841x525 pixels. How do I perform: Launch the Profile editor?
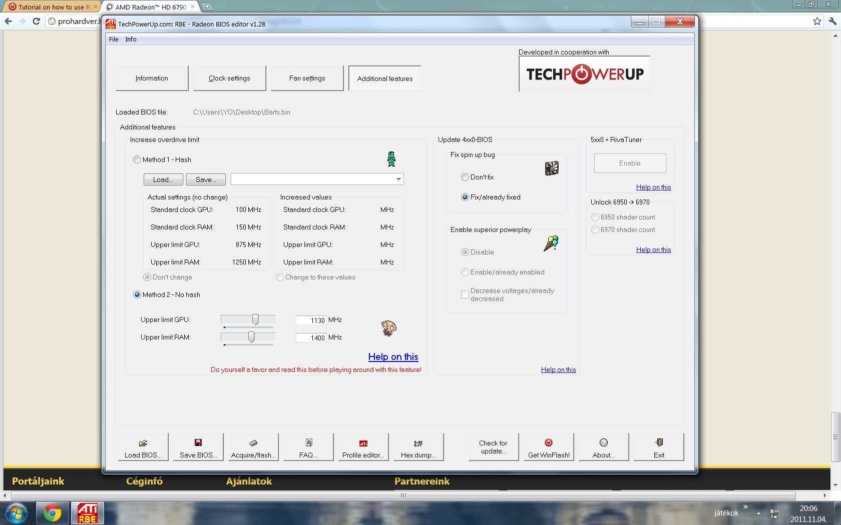pos(363,447)
